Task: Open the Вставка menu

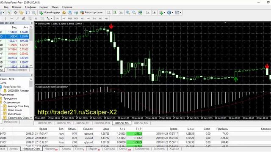Action: pos(17,7)
